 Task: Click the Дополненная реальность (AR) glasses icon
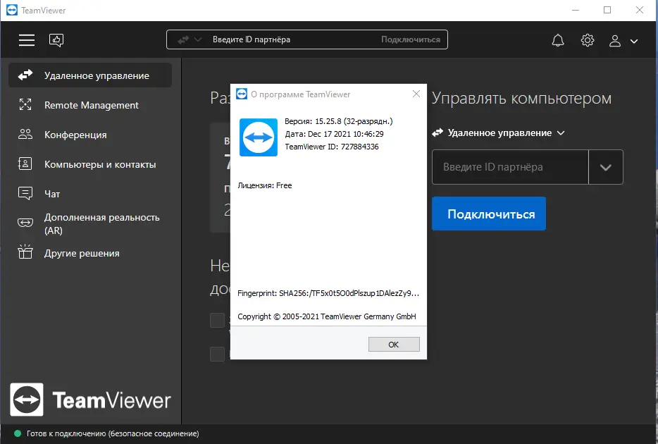tap(25, 221)
